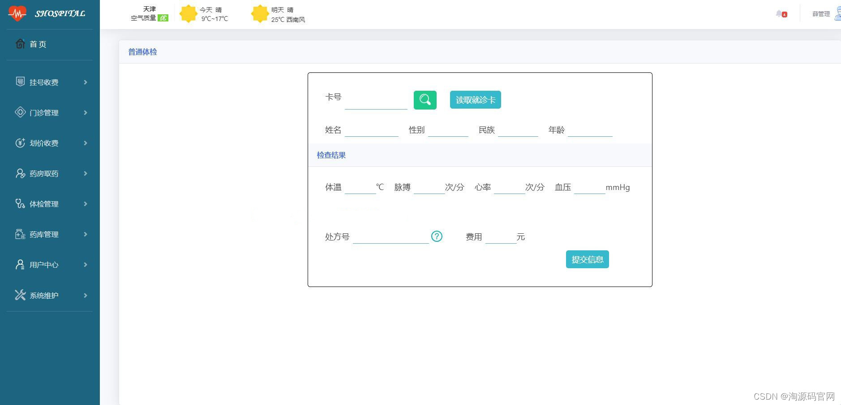
Task: Expand the 划价收费 menu arrow
Action: tap(86, 143)
